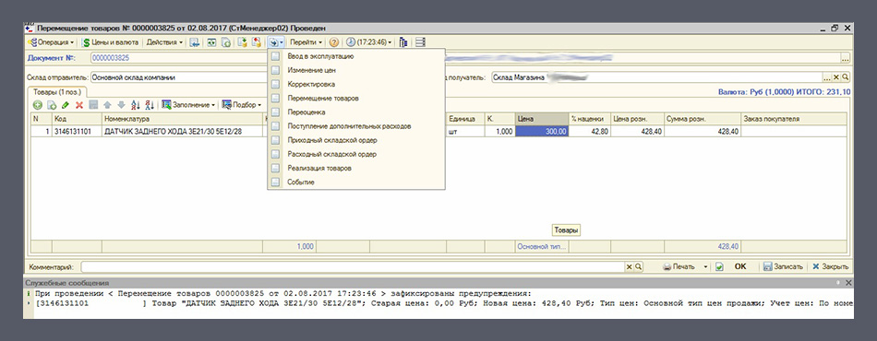Click the Записать button
Image resolution: width=877 pixels, height=341 pixels.
coord(783,266)
